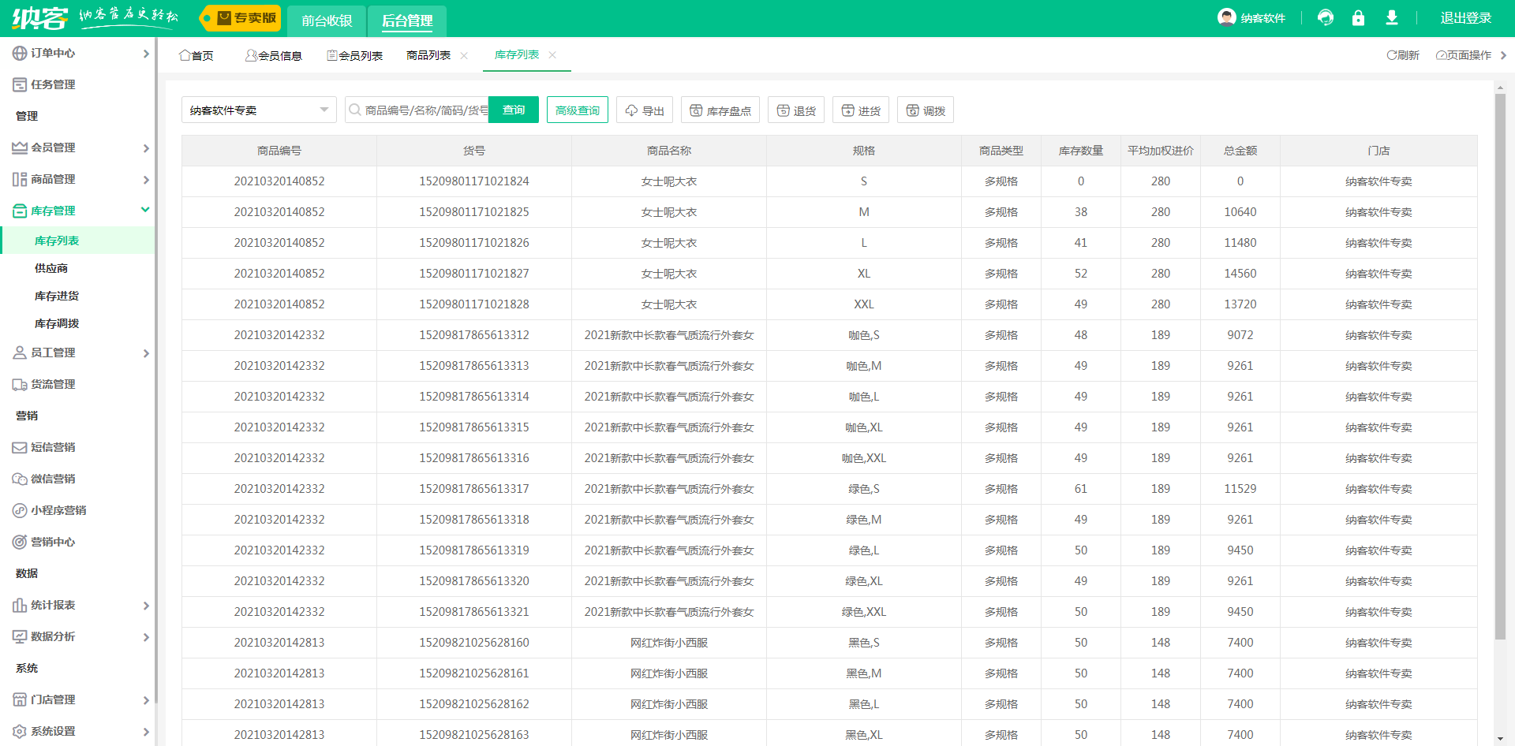The image size is (1515, 746).
Task: Close the 库存列表 tab
Action: click(552, 55)
